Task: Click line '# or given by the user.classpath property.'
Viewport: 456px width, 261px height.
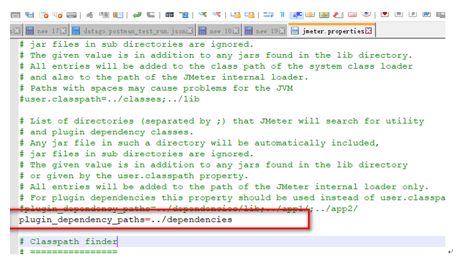Action: (x=133, y=176)
